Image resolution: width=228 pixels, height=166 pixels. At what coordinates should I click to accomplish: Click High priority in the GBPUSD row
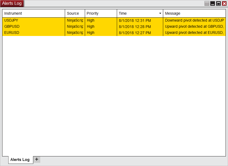101,27
